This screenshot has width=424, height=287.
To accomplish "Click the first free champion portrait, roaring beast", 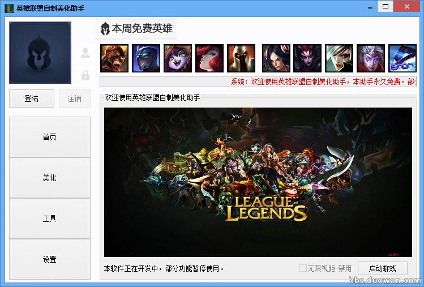I will [114, 58].
